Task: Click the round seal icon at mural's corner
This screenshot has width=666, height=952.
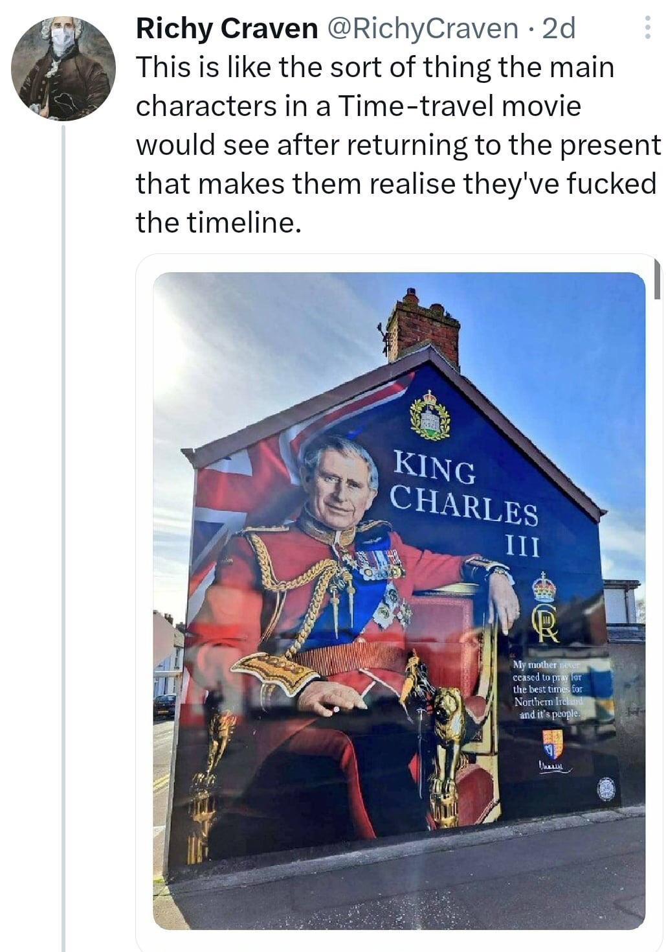Action: (x=605, y=788)
